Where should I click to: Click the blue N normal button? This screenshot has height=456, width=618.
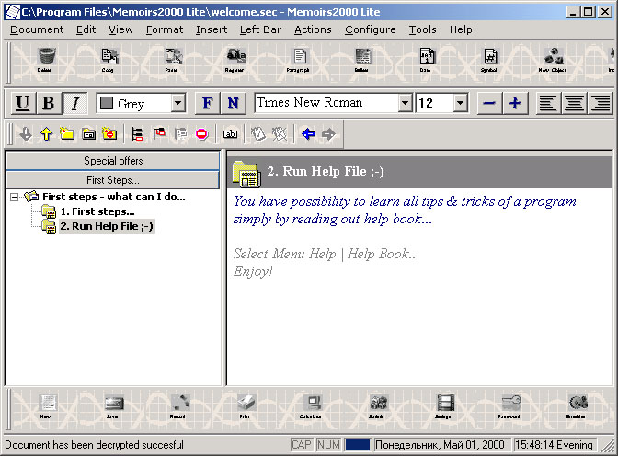click(x=234, y=103)
